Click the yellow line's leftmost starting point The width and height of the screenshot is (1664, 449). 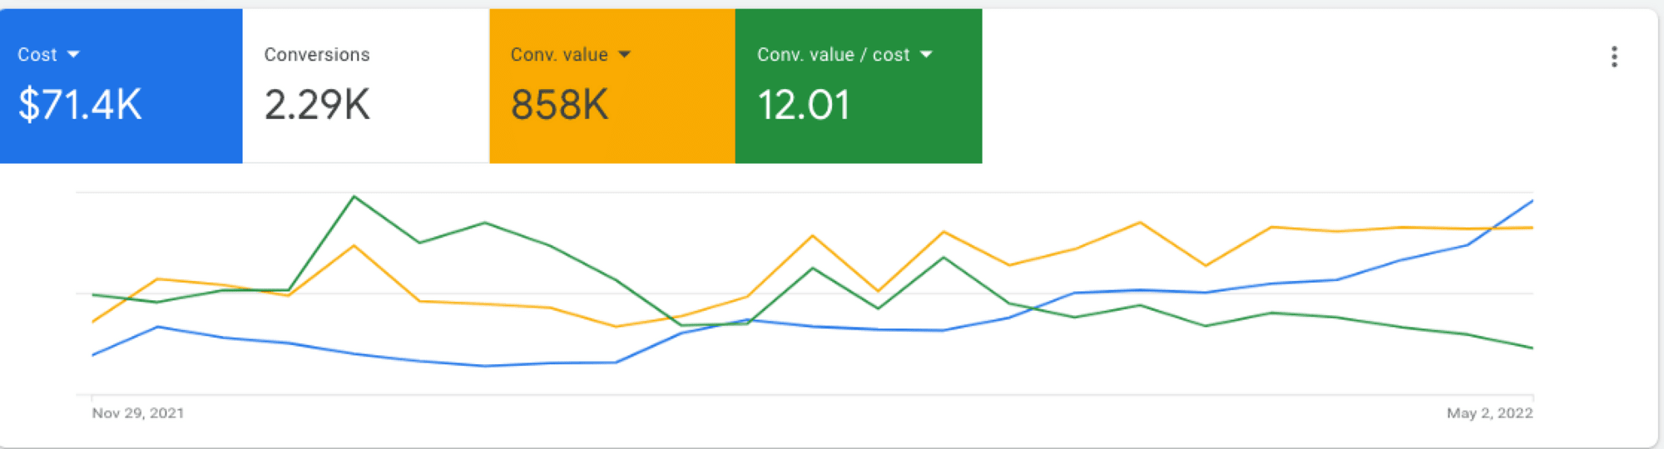(93, 321)
